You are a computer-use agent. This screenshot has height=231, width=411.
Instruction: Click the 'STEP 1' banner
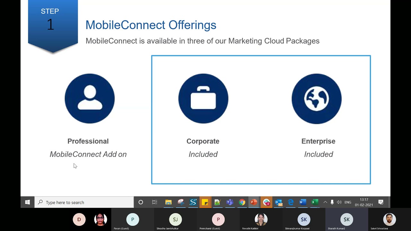click(53, 26)
